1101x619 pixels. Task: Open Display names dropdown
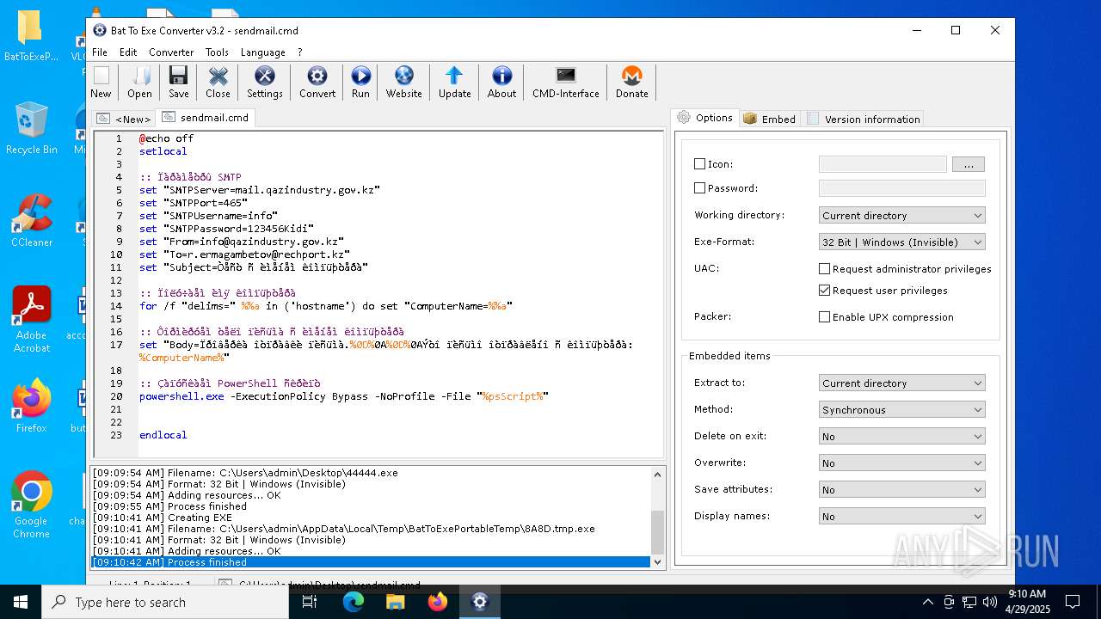(x=901, y=517)
